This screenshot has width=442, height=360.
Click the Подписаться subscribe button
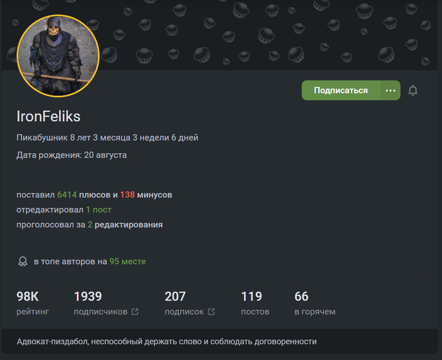click(x=341, y=90)
